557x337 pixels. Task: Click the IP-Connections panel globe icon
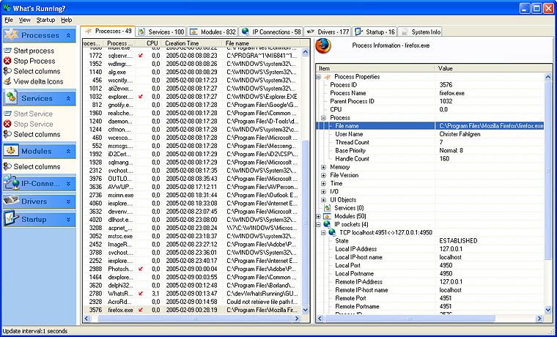(12, 182)
